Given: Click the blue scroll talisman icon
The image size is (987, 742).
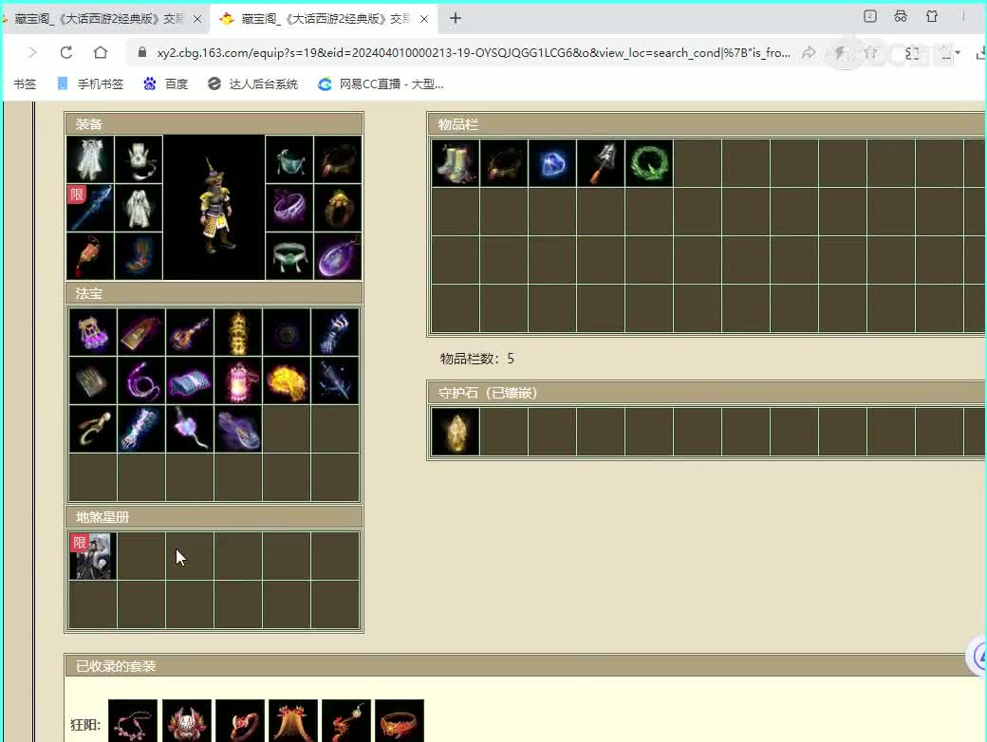Looking at the screenshot, I should click(190, 380).
